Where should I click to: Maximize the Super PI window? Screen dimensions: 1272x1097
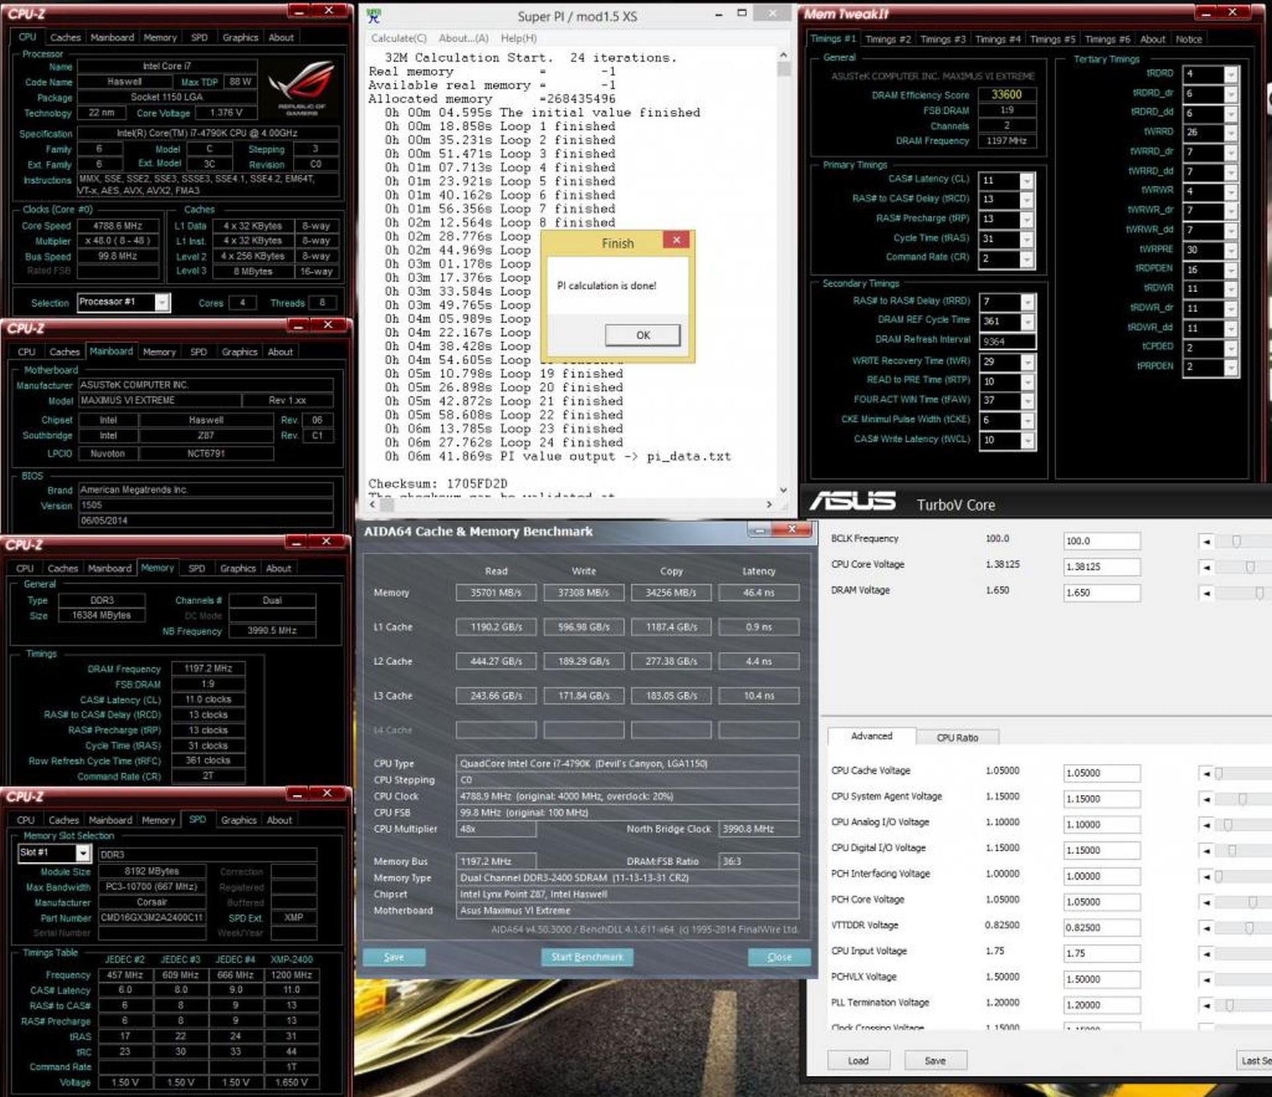[742, 13]
